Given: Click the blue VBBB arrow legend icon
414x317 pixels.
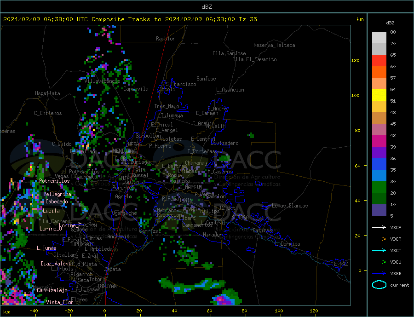Looking at the screenshot, I should click(x=379, y=273).
